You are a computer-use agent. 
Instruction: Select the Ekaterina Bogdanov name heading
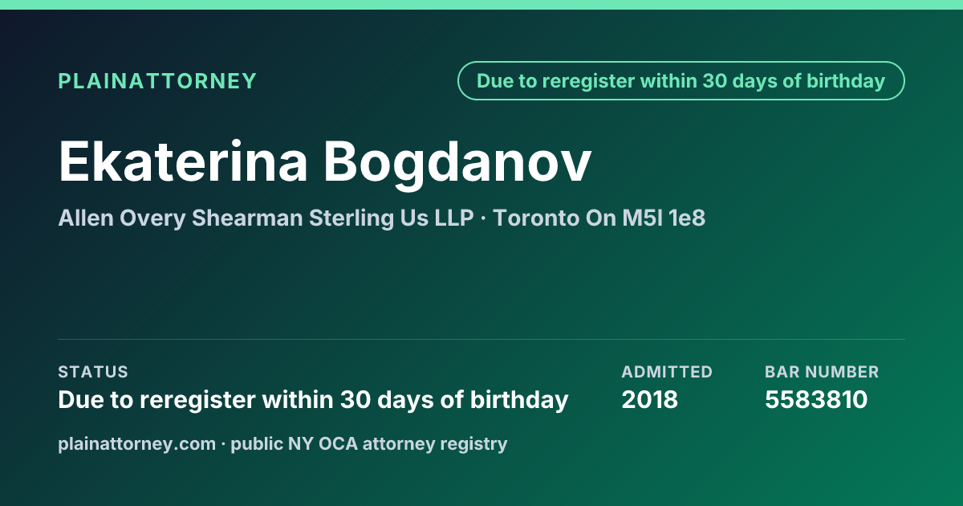coord(325,161)
